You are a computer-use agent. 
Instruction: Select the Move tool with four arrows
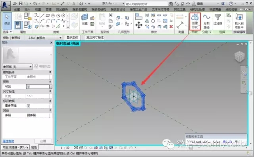tap(139, 25)
